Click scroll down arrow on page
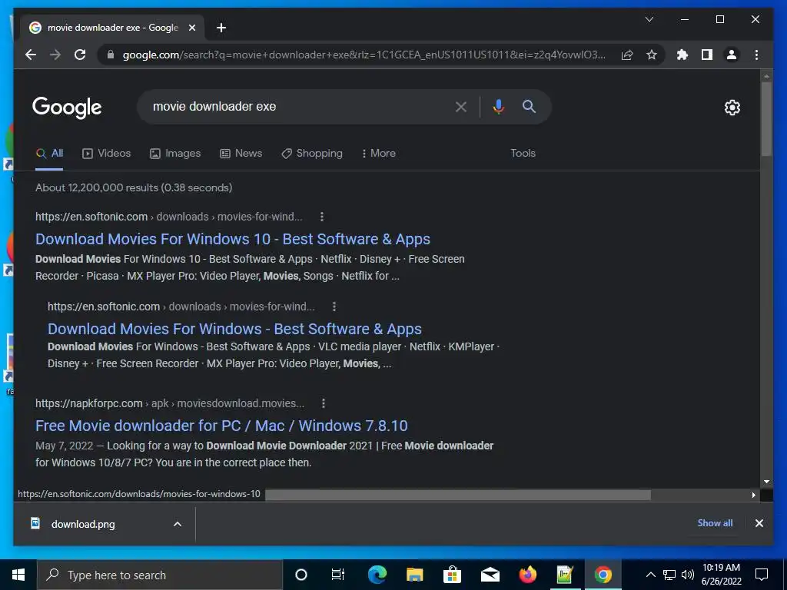Screen dimensions: 787x590 (766, 482)
